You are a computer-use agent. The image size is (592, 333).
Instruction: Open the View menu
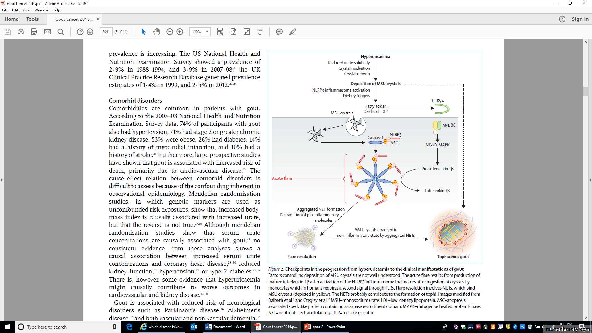26,10
